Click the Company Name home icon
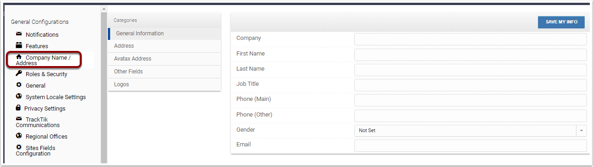The image size is (593, 167). (19, 57)
